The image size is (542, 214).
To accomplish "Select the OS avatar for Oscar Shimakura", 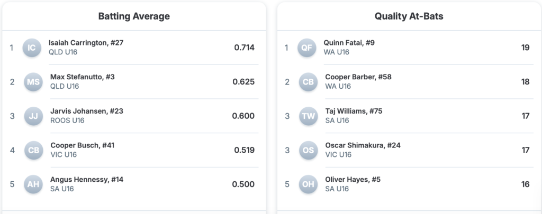I will click(x=309, y=150).
